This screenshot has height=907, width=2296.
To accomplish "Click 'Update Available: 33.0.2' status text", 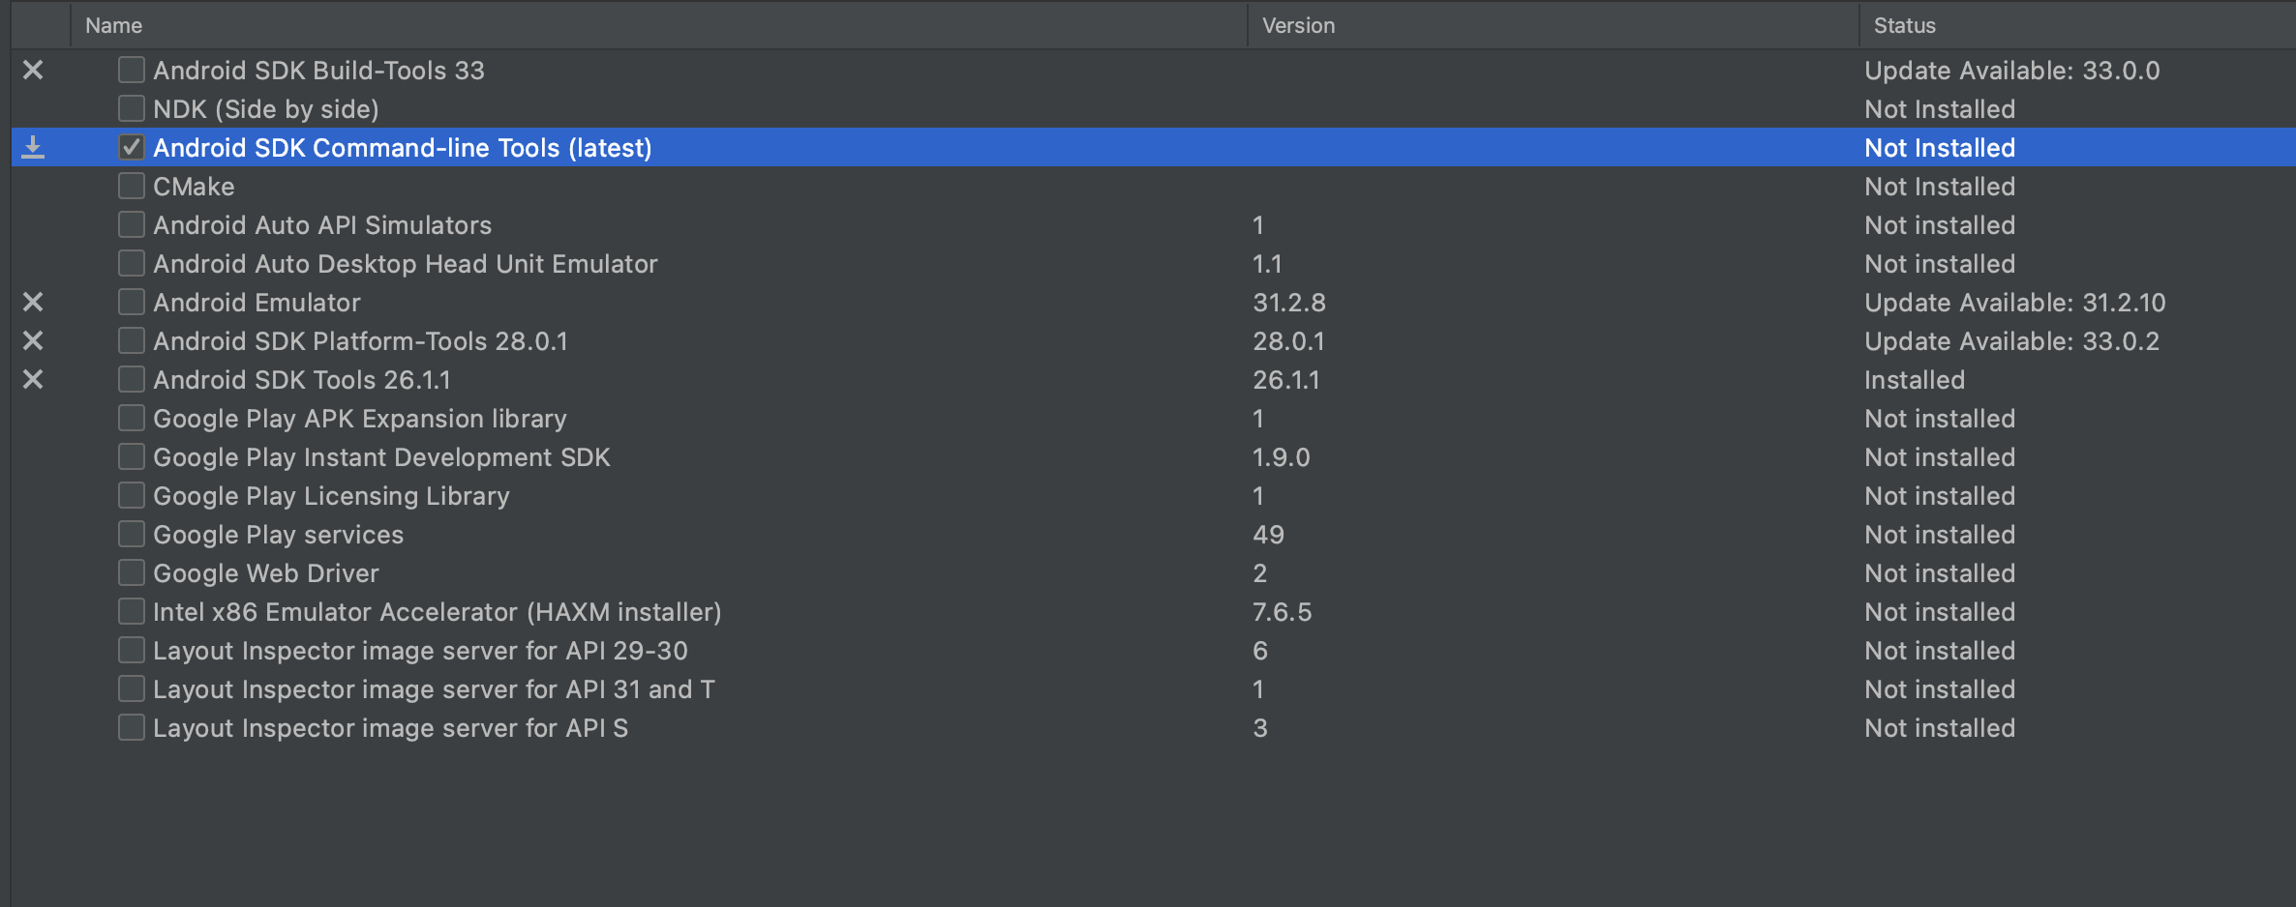I will click(x=2011, y=341).
